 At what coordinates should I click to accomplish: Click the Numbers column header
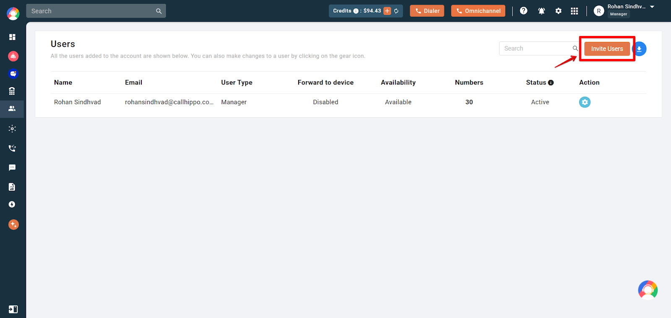click(x=469, y=82)
